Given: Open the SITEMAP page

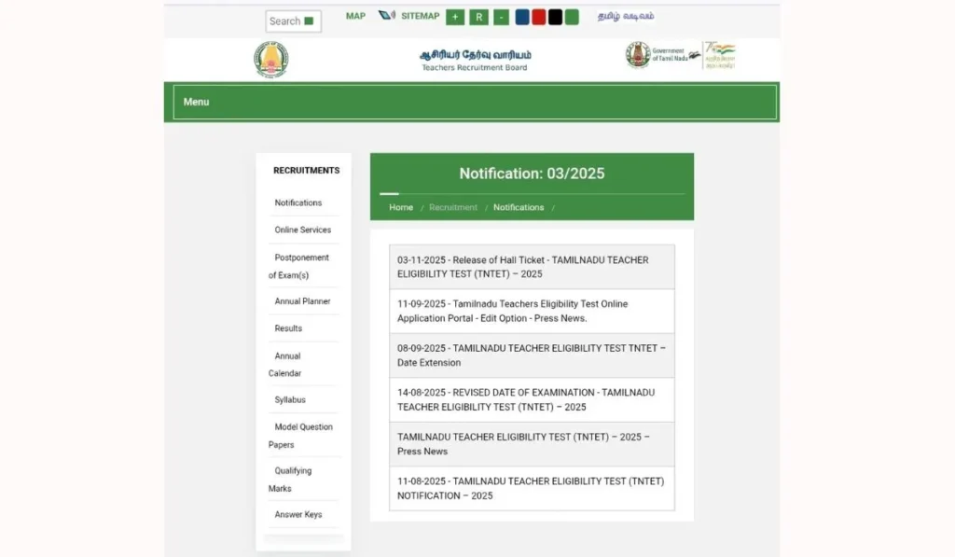Looking at the screenshot, I should [420, 16].
